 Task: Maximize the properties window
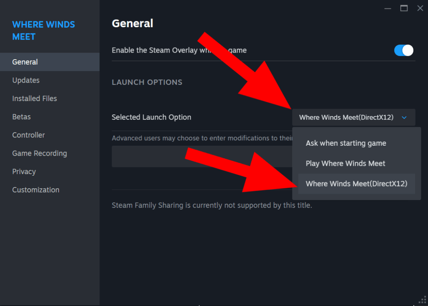[x=403, y=8]
